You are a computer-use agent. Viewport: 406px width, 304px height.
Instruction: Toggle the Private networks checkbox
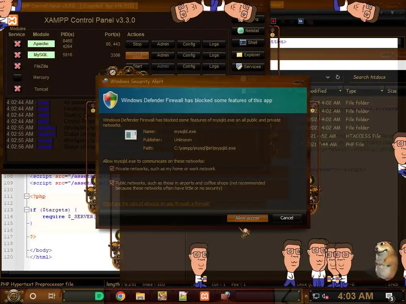tap(112, 169)
